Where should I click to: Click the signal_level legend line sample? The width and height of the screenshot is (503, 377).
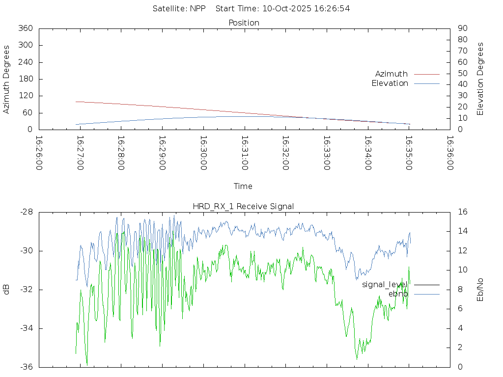coord(426,285)
